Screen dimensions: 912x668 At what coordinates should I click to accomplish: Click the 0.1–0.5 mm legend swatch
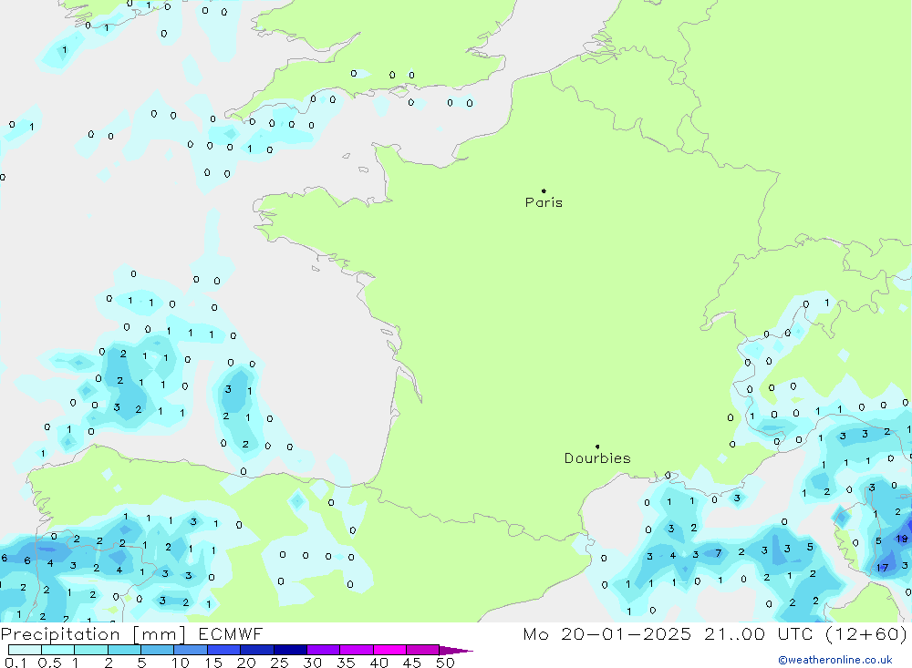(25, 651)
